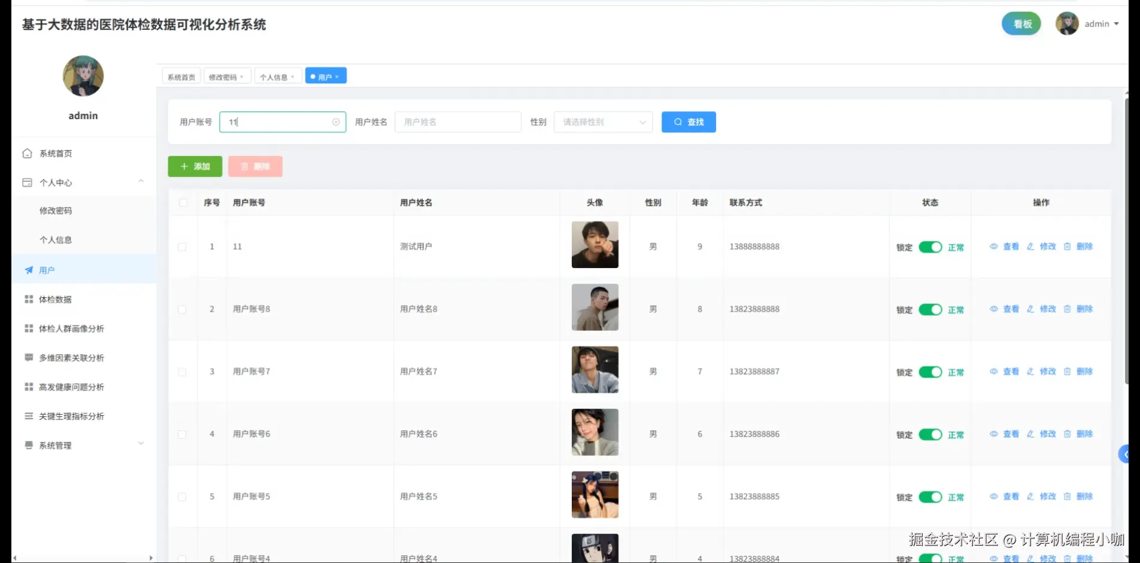Click the 关键生理指标分析 list icon

point(29,416)
